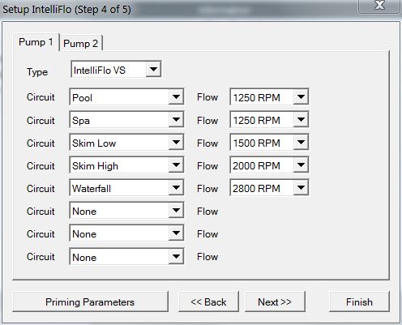Expand the 2800 RPM flow dropdown
This screenshot has height=325, width=402.
269,188
